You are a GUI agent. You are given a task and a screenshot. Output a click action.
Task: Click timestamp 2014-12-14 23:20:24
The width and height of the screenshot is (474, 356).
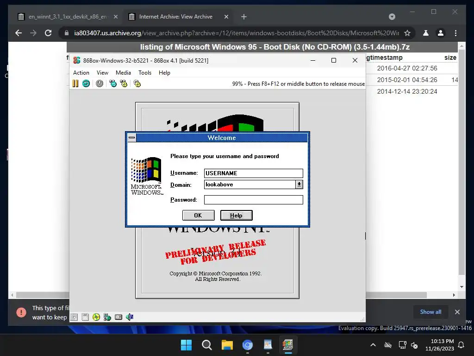click(407, 91)
